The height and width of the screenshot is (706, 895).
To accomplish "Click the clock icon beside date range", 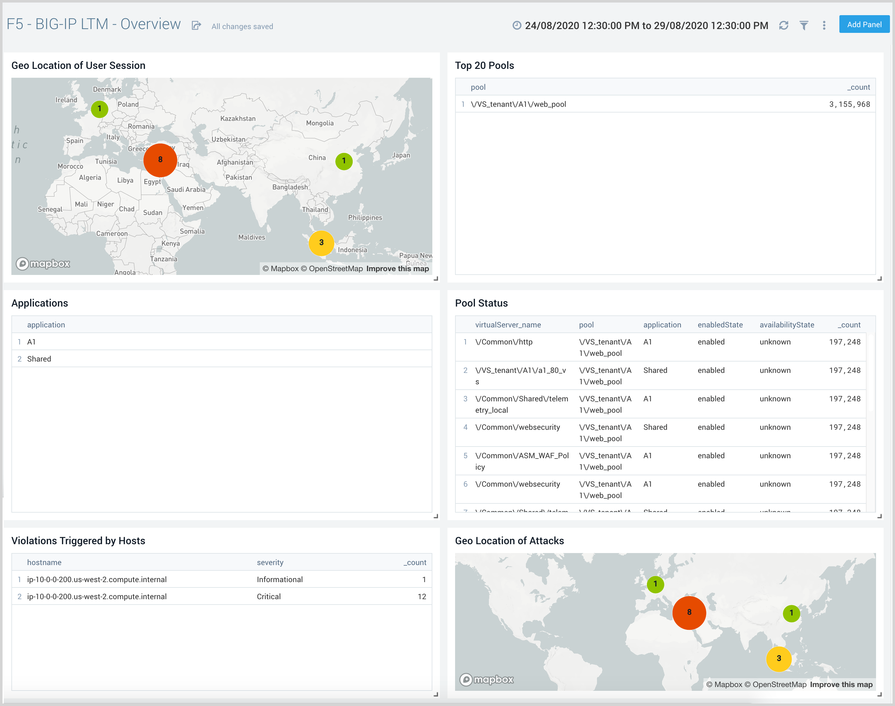I will (x=516, y=26).
